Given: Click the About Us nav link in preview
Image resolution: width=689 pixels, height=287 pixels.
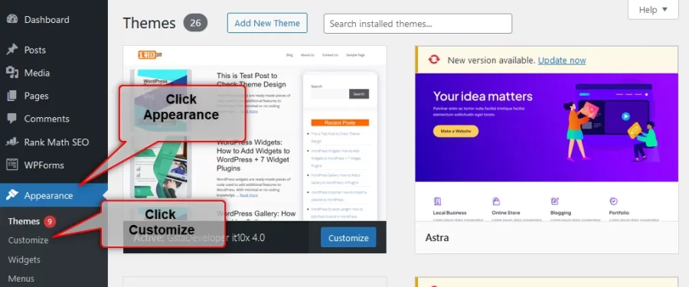Looking at the screenshot, I should point(308,55).
